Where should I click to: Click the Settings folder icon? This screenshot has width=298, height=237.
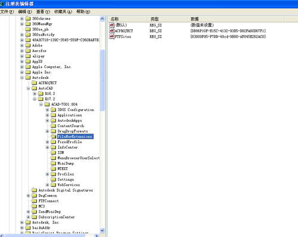tap(54, 180)
